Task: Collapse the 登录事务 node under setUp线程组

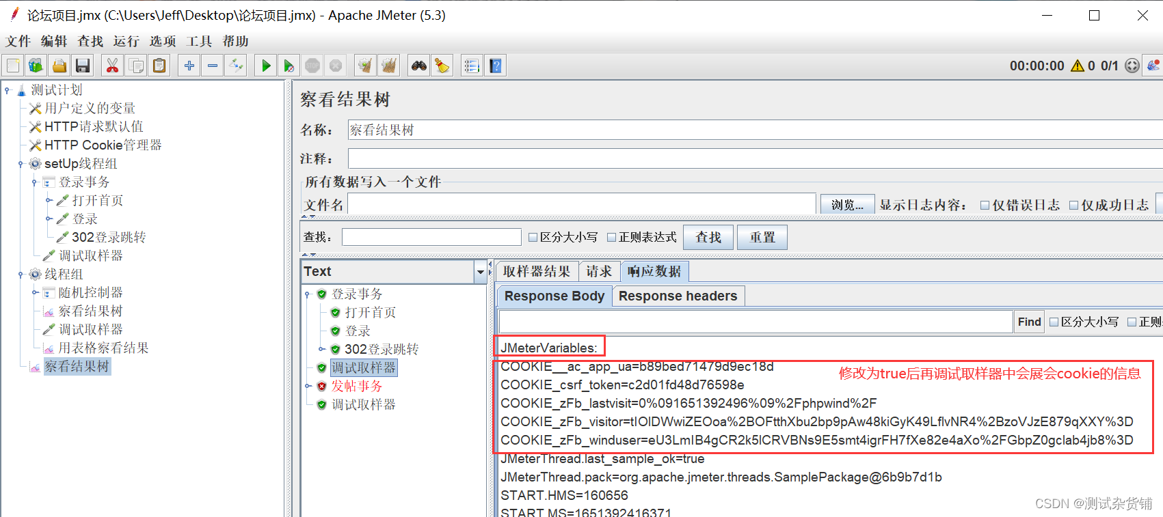Action: pyautogui.click(x=35, y=182)
